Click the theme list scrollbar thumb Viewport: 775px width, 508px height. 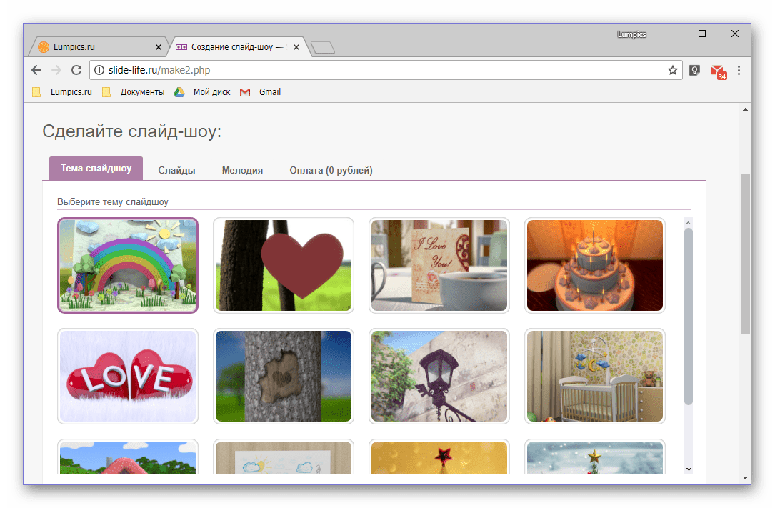tap(689, 317)
